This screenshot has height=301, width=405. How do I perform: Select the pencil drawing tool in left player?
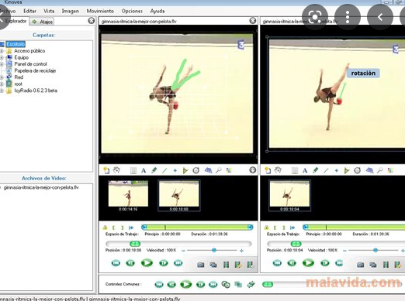click(x=154, y=170)
